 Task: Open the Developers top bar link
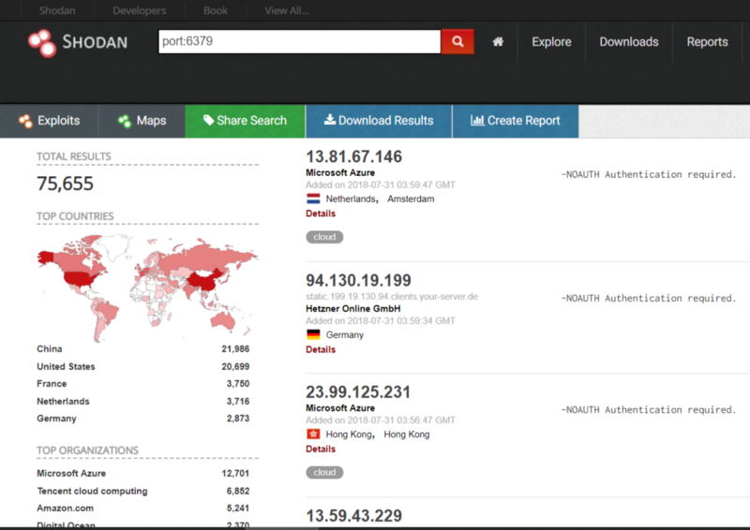tap(139, 10)
